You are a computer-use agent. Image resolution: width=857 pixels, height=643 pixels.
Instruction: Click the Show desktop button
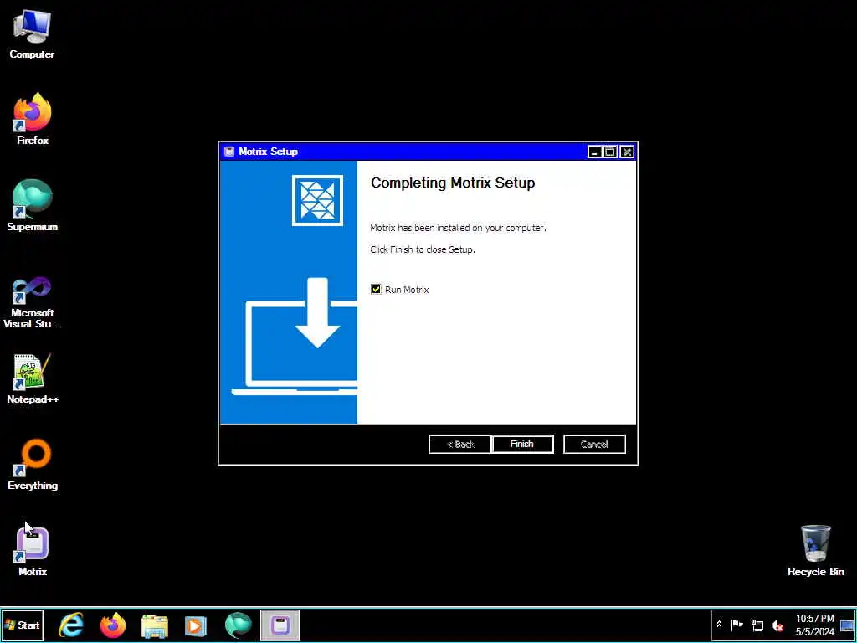(847, 625)
